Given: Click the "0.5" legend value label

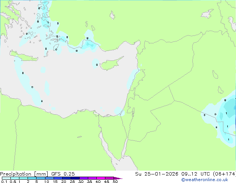Looking at the screenshot, I should point(13,182).
